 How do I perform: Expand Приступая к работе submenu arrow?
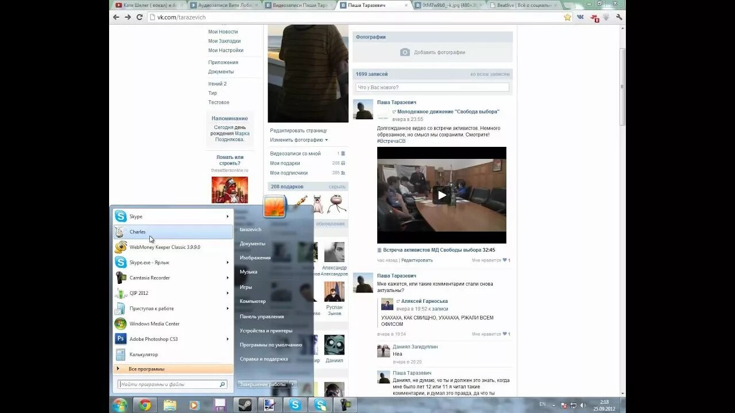[227, 309]
